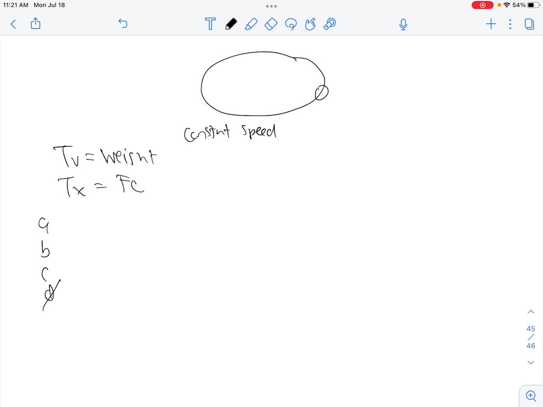Image resolution: width=543 pixels, height=407 pixels.
Task: Open the zoom magnifier in the corner
Action: click(x=531, y=395)
